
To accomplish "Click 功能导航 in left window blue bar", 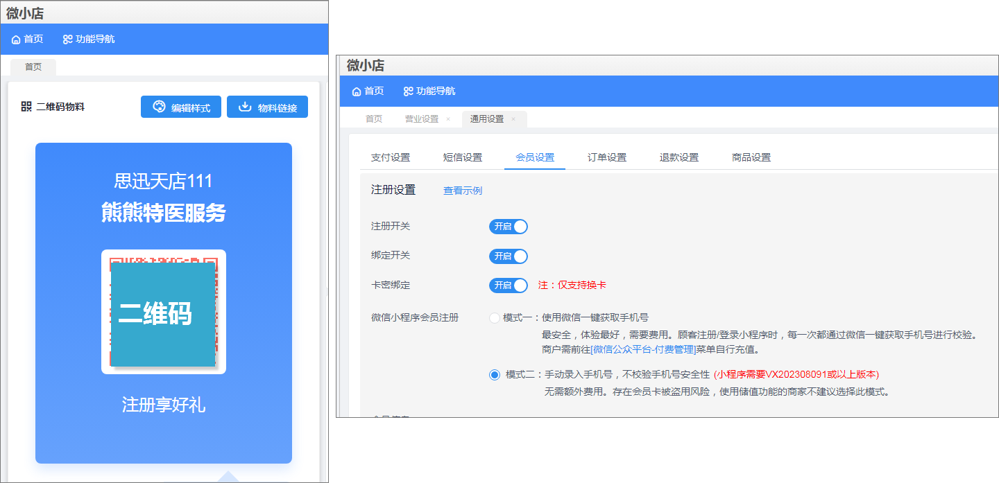I will pyautogui.click(x=96, y=39).
